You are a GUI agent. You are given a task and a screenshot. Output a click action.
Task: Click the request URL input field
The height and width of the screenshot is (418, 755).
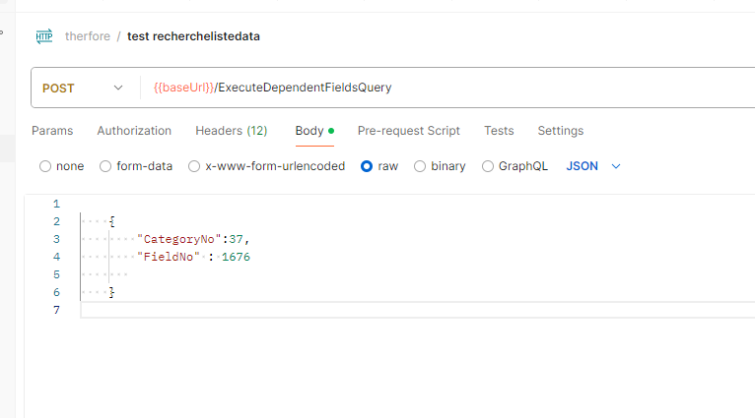coord(447,88)
